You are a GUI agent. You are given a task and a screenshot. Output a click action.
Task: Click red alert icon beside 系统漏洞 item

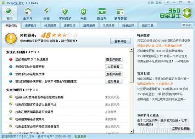click(x=11, y=59)
